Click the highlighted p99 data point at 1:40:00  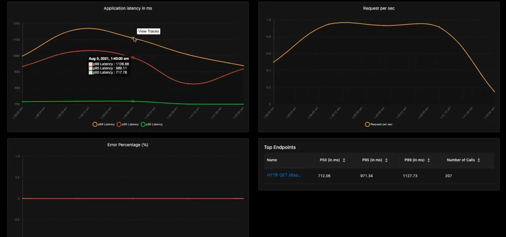[x=133, y=38]
